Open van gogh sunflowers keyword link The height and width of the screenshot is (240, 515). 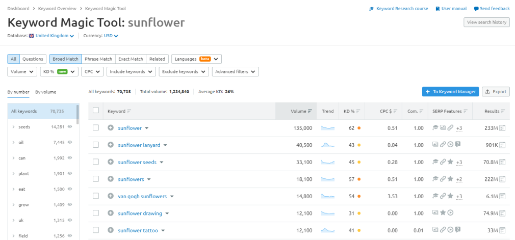(x=142, y=196)
